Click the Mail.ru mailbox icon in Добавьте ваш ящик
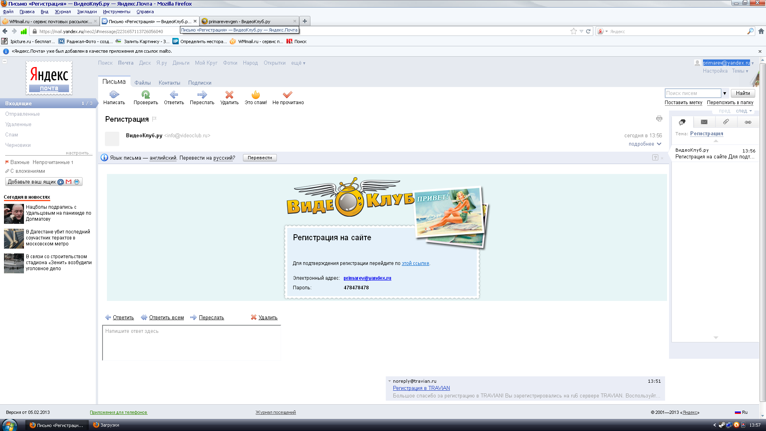Screen dimensions: 766x431 point(61,182)
